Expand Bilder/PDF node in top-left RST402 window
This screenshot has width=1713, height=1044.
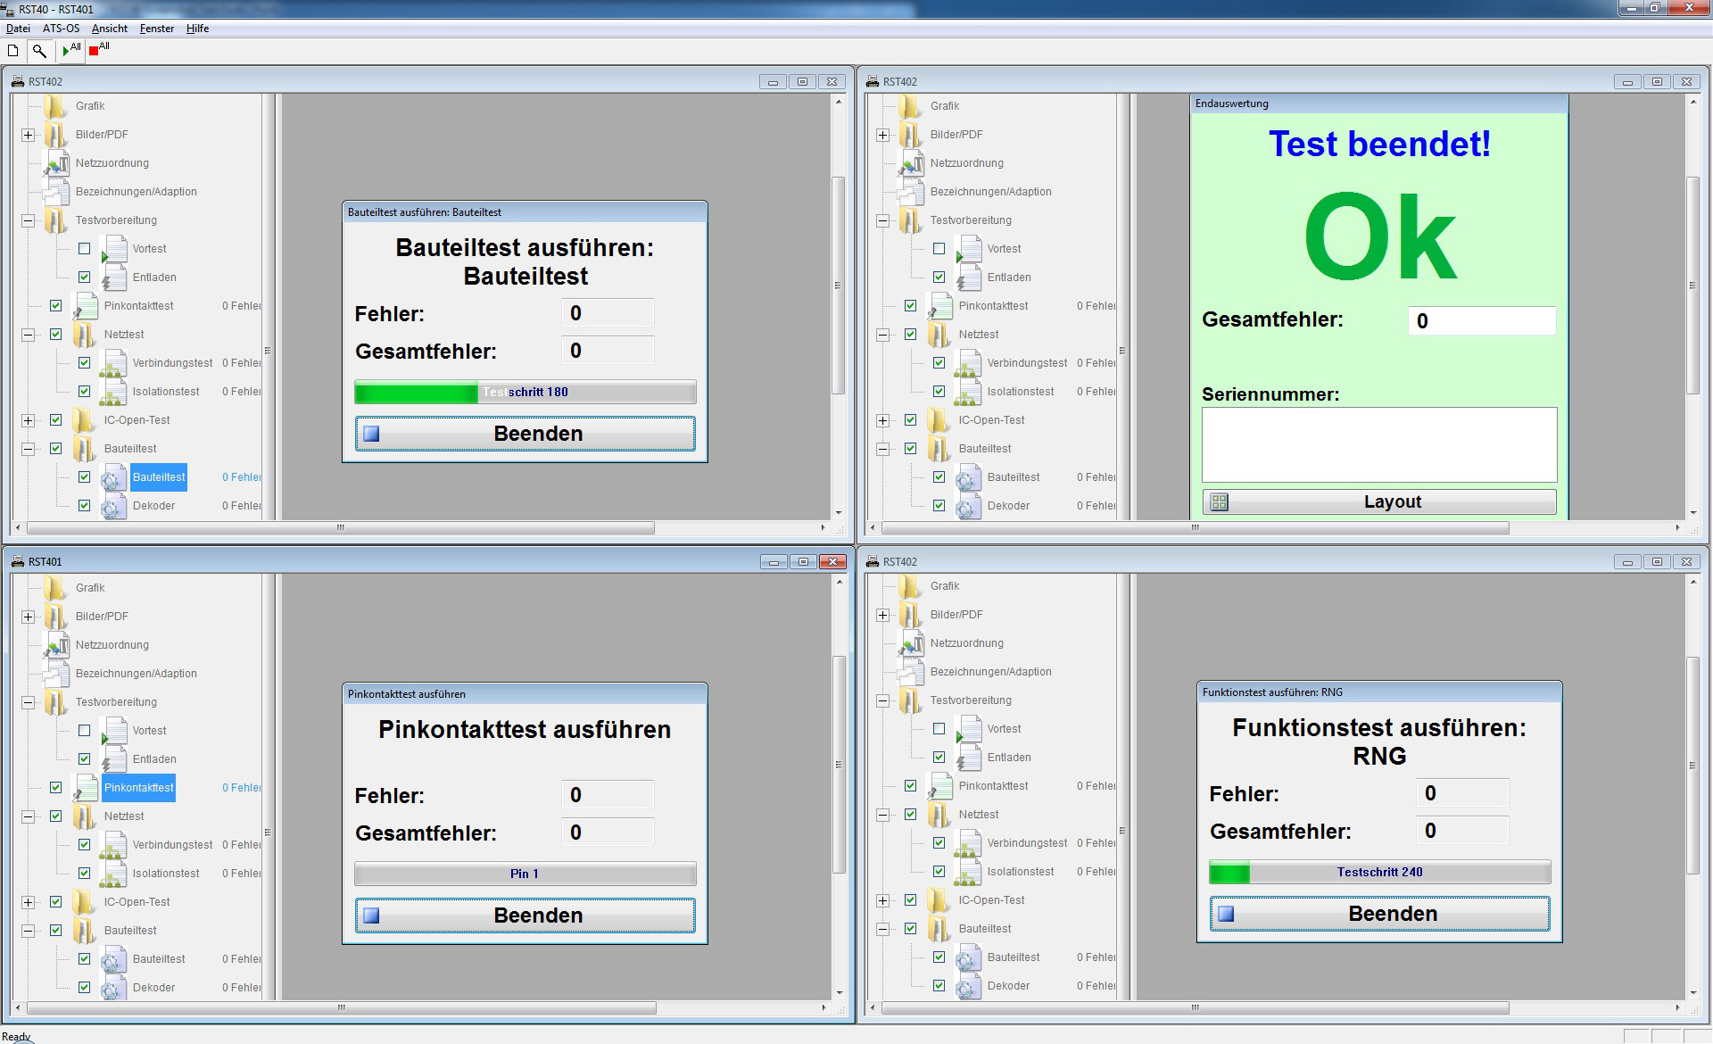pyautogui.click(x=28, y=135)
